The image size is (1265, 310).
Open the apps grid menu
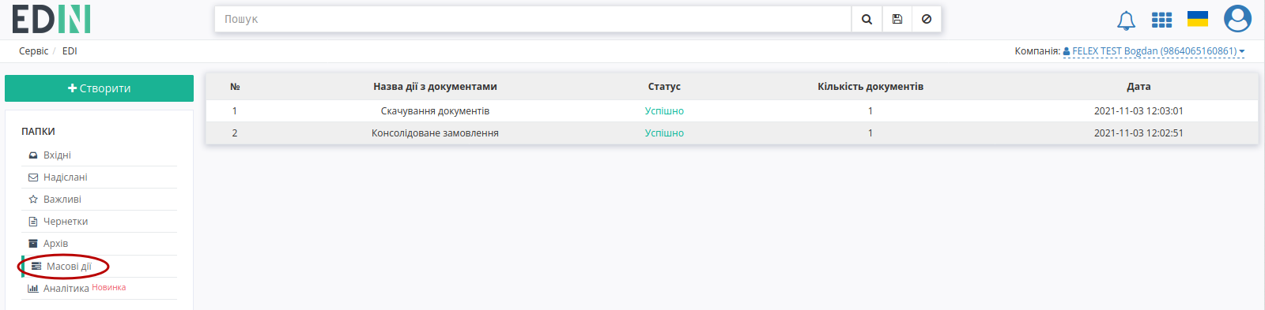coord(1161,20)
